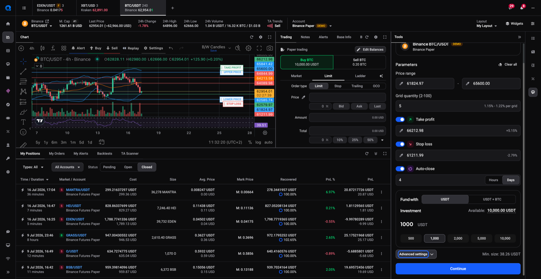Viewport: 541px width, 279px height.
Task: Select Hours for auto-close unit
Action: [493, 180]
